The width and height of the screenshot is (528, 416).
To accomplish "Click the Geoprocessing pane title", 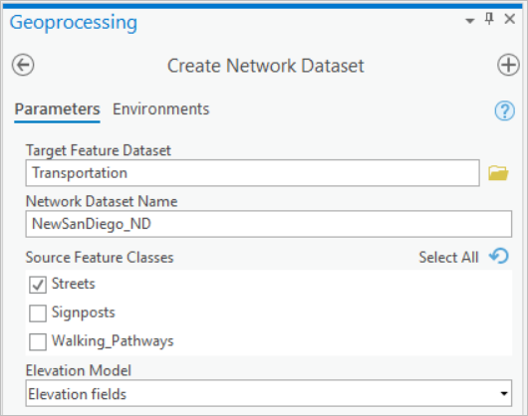I will click(74, 23).
